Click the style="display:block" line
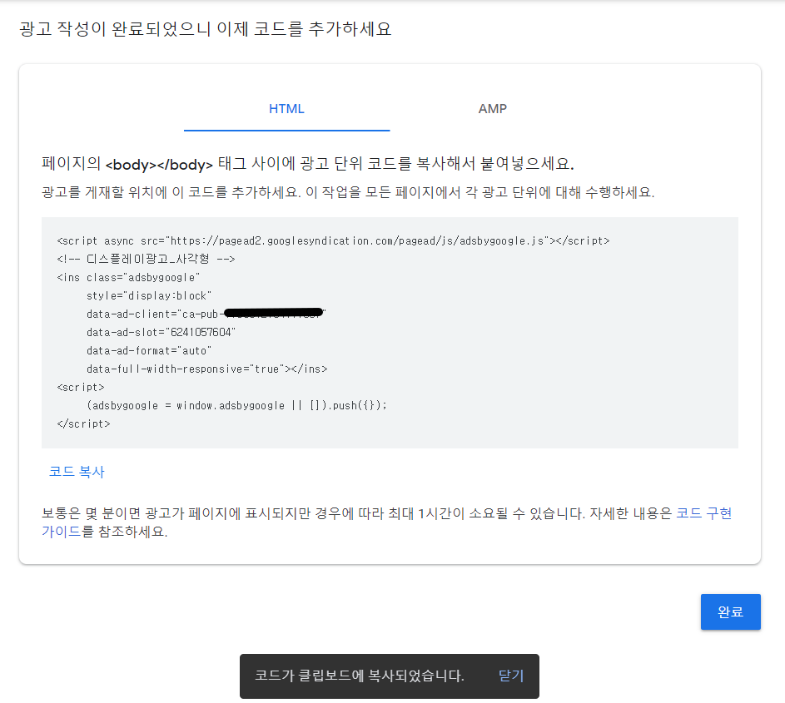 point(149,295)
